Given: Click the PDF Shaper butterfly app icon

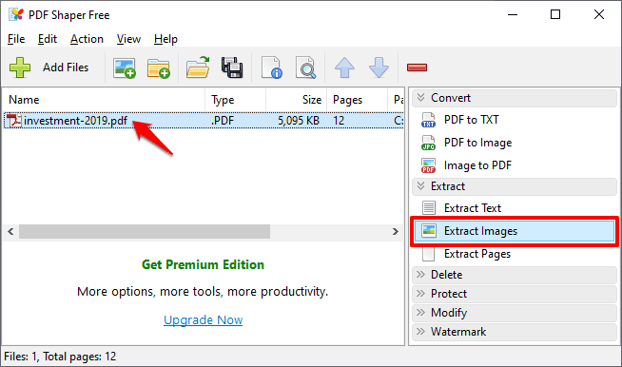Looking at the screenshot, I should point(16,14).
